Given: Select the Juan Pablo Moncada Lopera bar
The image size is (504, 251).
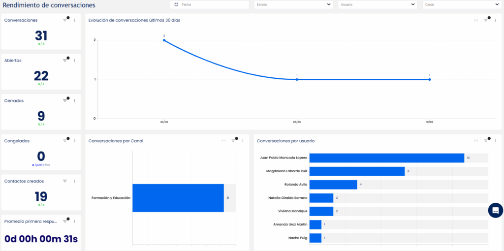Looking at the screenshot, I should point(387,158).
